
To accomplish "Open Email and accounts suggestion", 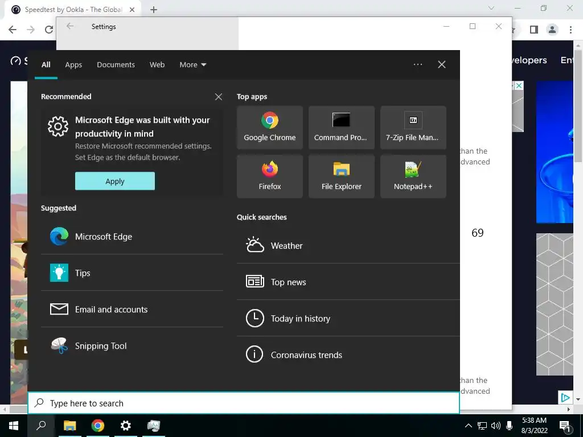I will [132, 309].
